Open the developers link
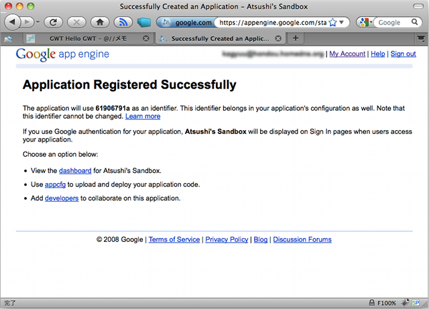 tap(62, 198)
